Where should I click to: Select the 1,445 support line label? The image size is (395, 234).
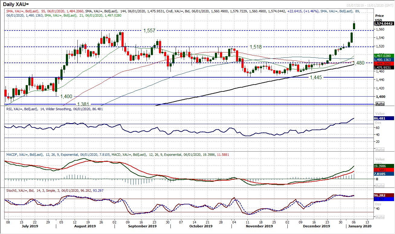click(316, 78)
